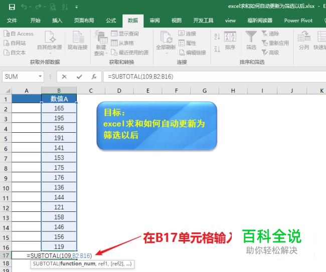
Task: Switch to the 开始 ribbon tab
Action: (35, 21)
